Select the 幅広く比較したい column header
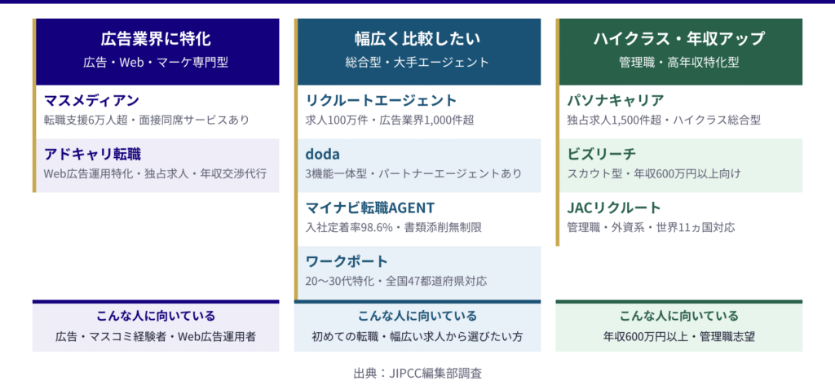The height and width of the screenshot is (385, 835). pyautogui.click(x=417, y=38)
